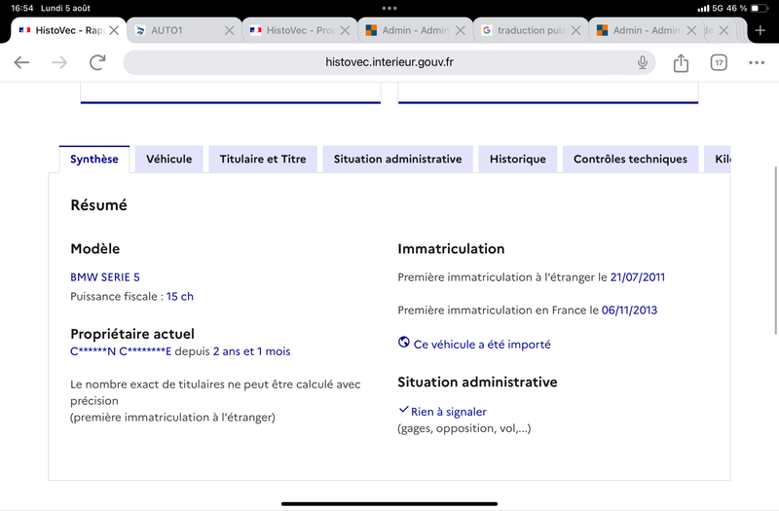The width and height of the screenshot is (779, 511).
Task: Click the Ce véhicule a été importé text
Action: click(482, 345)
